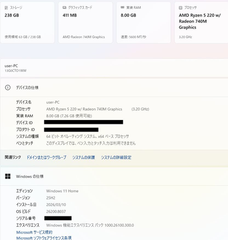Click the AMD Ryzen 5 220 value in device specs
The width and height of the screenshot is (228, 240).
coord(84,109)
